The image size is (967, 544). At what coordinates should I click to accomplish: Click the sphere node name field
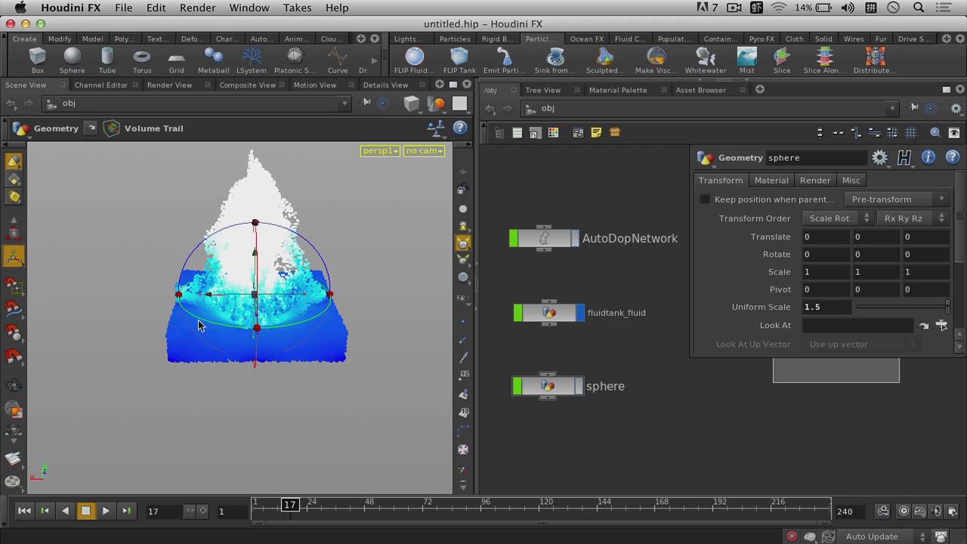pyautogui.click(x=816, y=157)
